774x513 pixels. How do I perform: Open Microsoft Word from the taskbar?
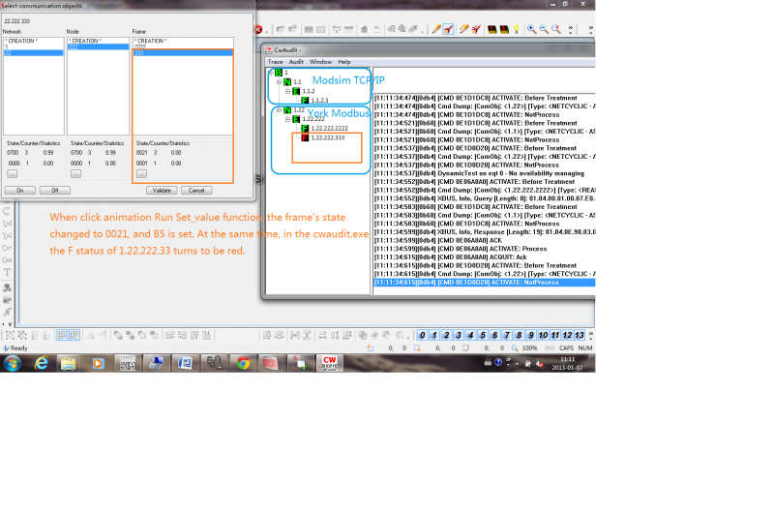(186, 363)
